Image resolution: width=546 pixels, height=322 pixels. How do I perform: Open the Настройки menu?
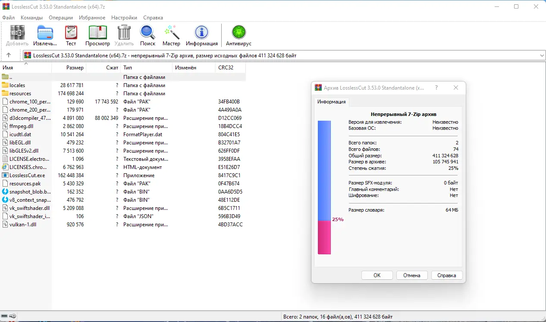[124, 18]
